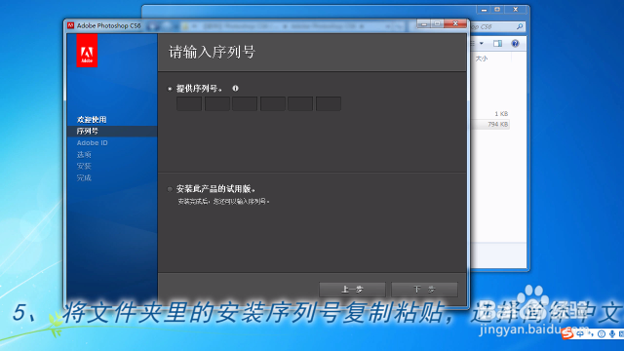624x351 pixels.
Task: Select the 完成 step in the sidebar
Action: [84, 177]
